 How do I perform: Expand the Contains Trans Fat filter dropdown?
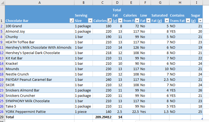coord(188,21)
